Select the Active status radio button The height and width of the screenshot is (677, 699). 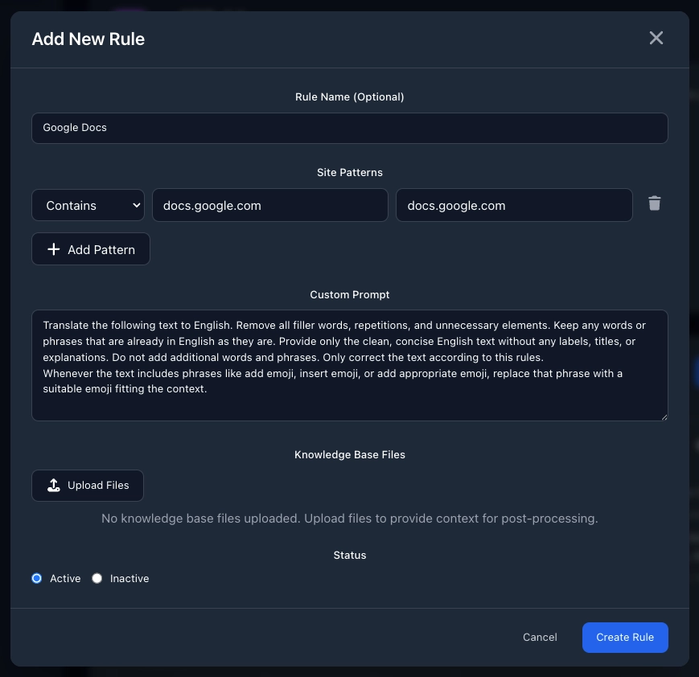[x=36, y=578]
